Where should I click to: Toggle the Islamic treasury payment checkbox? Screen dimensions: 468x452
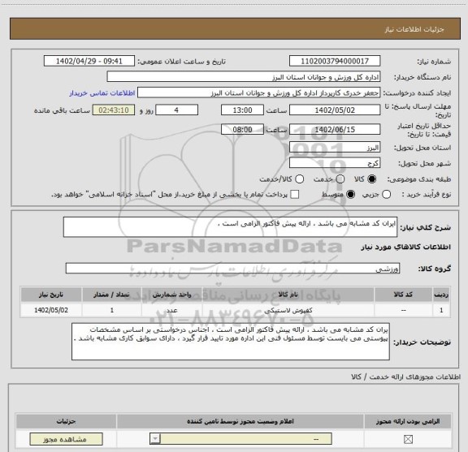[x=295, y=195]
